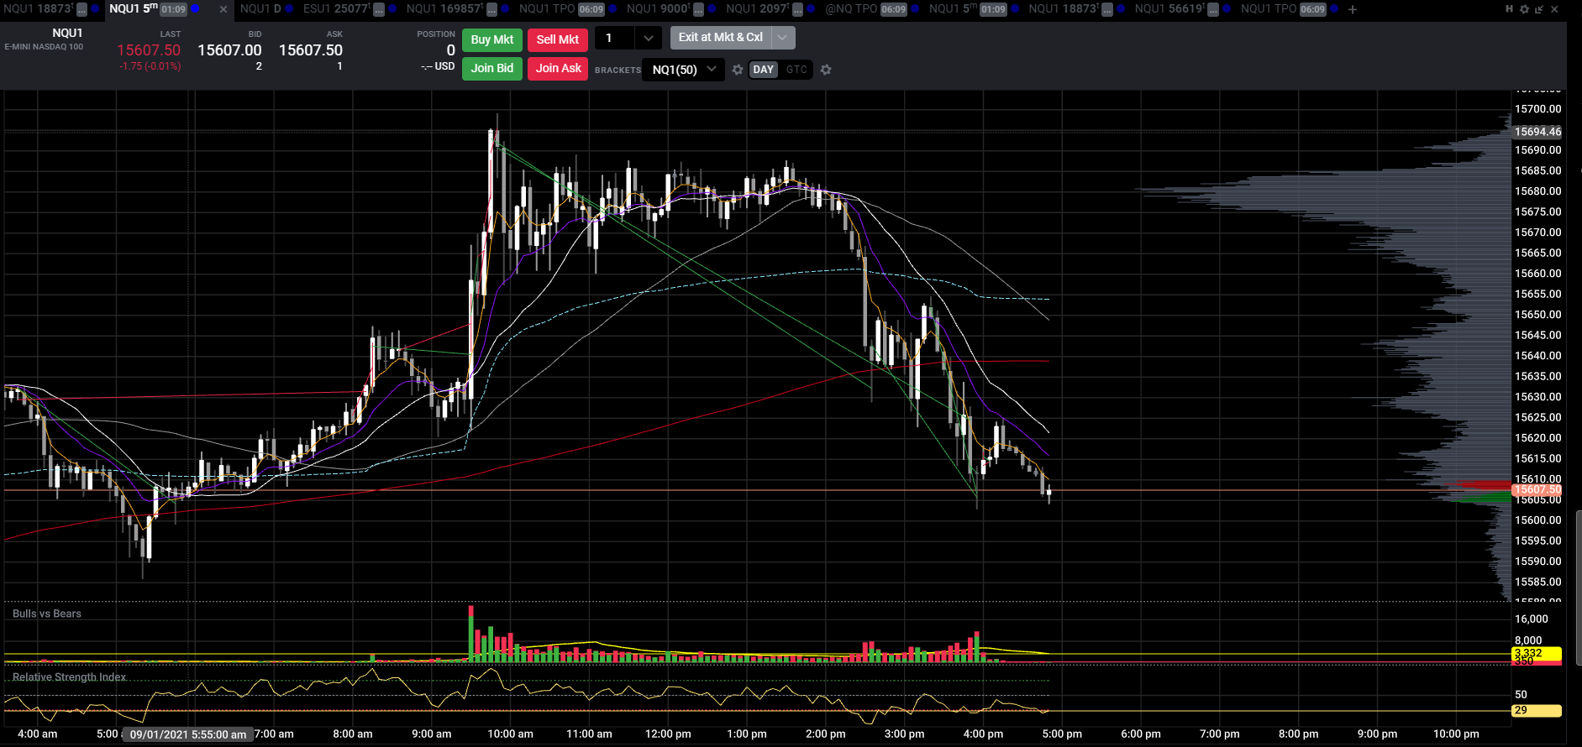Click ellipsis badge on NQU1 56619 tab

coord(1213,9)
